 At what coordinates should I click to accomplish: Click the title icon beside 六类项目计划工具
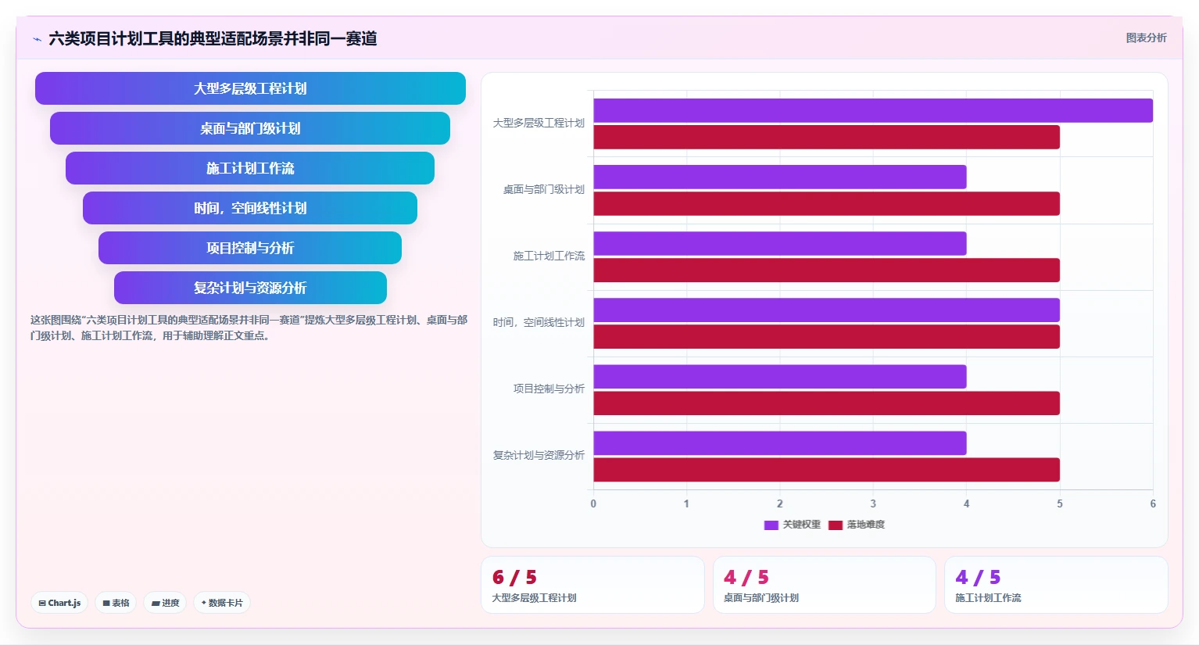coord(37,39)
